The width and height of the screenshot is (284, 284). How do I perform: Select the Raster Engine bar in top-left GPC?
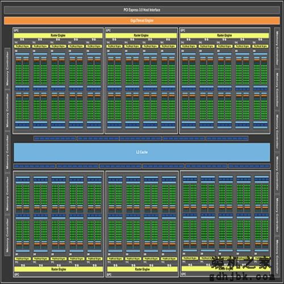tap(58, 35)
